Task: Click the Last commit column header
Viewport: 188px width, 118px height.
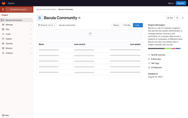Action: pos(80,44)
